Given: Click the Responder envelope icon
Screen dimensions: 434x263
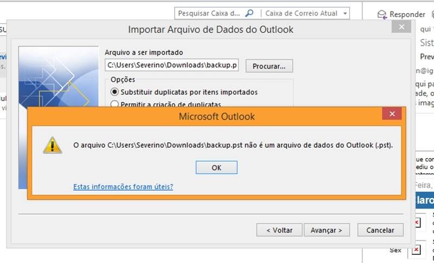Looking at the screenshot, I should point(382,15).
